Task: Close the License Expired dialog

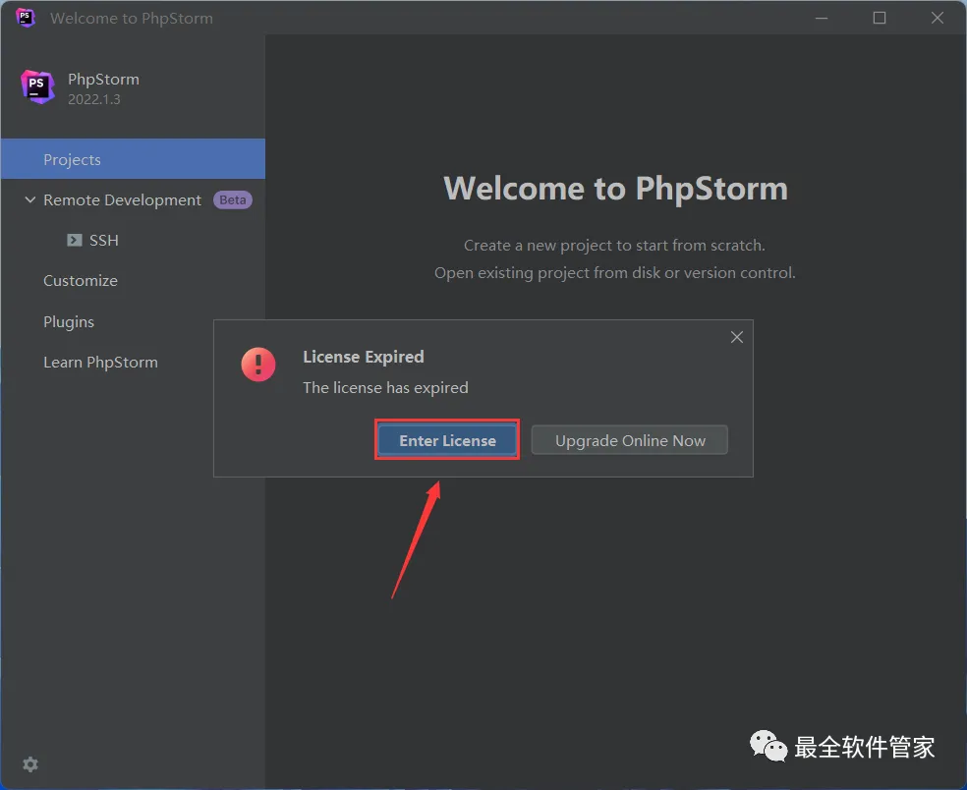Action: point(736,337)
